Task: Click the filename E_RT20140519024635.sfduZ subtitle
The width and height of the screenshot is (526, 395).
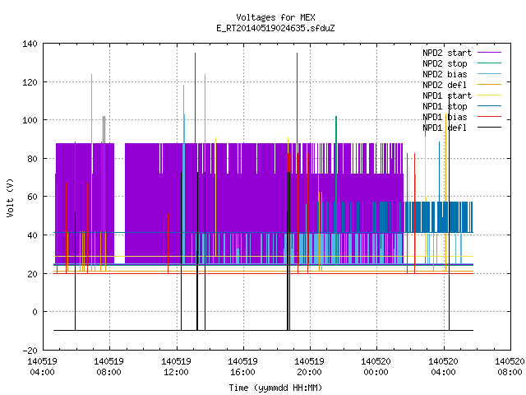Action: (x=275, y=28)
